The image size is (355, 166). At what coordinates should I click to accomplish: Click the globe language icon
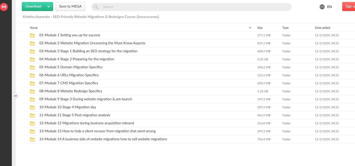click(322, 7)
